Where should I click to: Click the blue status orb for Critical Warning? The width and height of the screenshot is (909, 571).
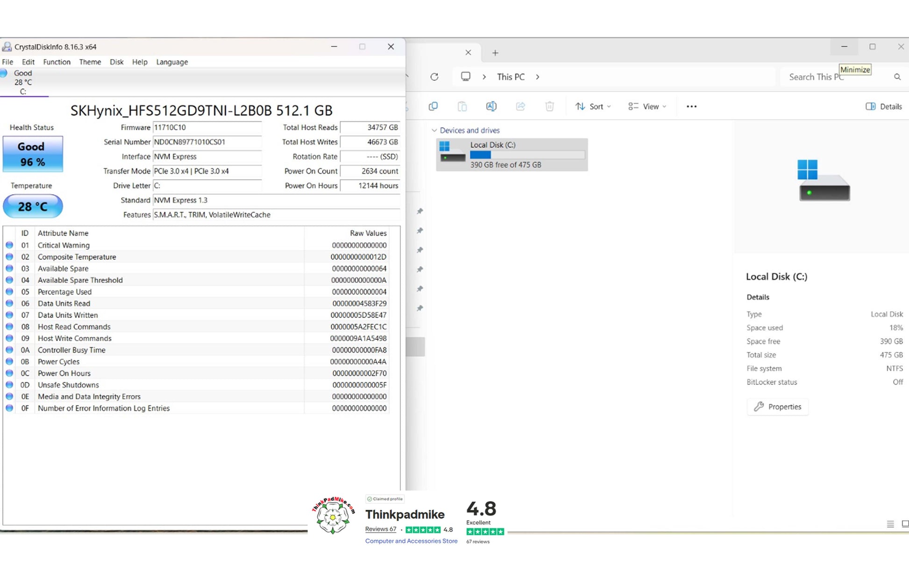9,245
